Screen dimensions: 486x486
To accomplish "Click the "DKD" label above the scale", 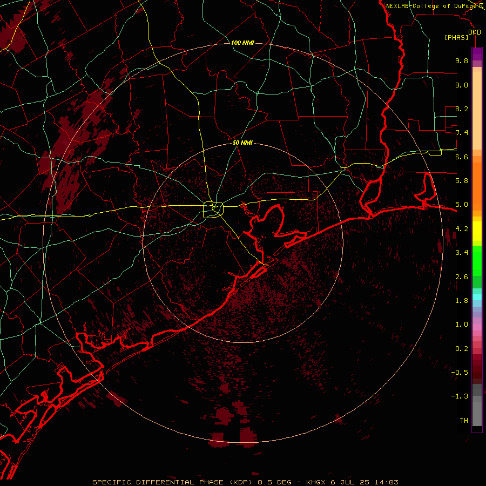I will tap(475, 32).
